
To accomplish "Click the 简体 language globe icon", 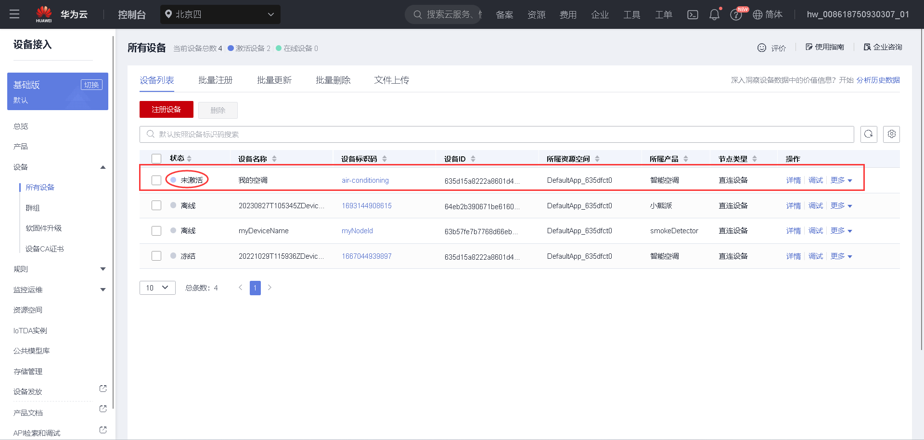I will [x=759, y=14].
